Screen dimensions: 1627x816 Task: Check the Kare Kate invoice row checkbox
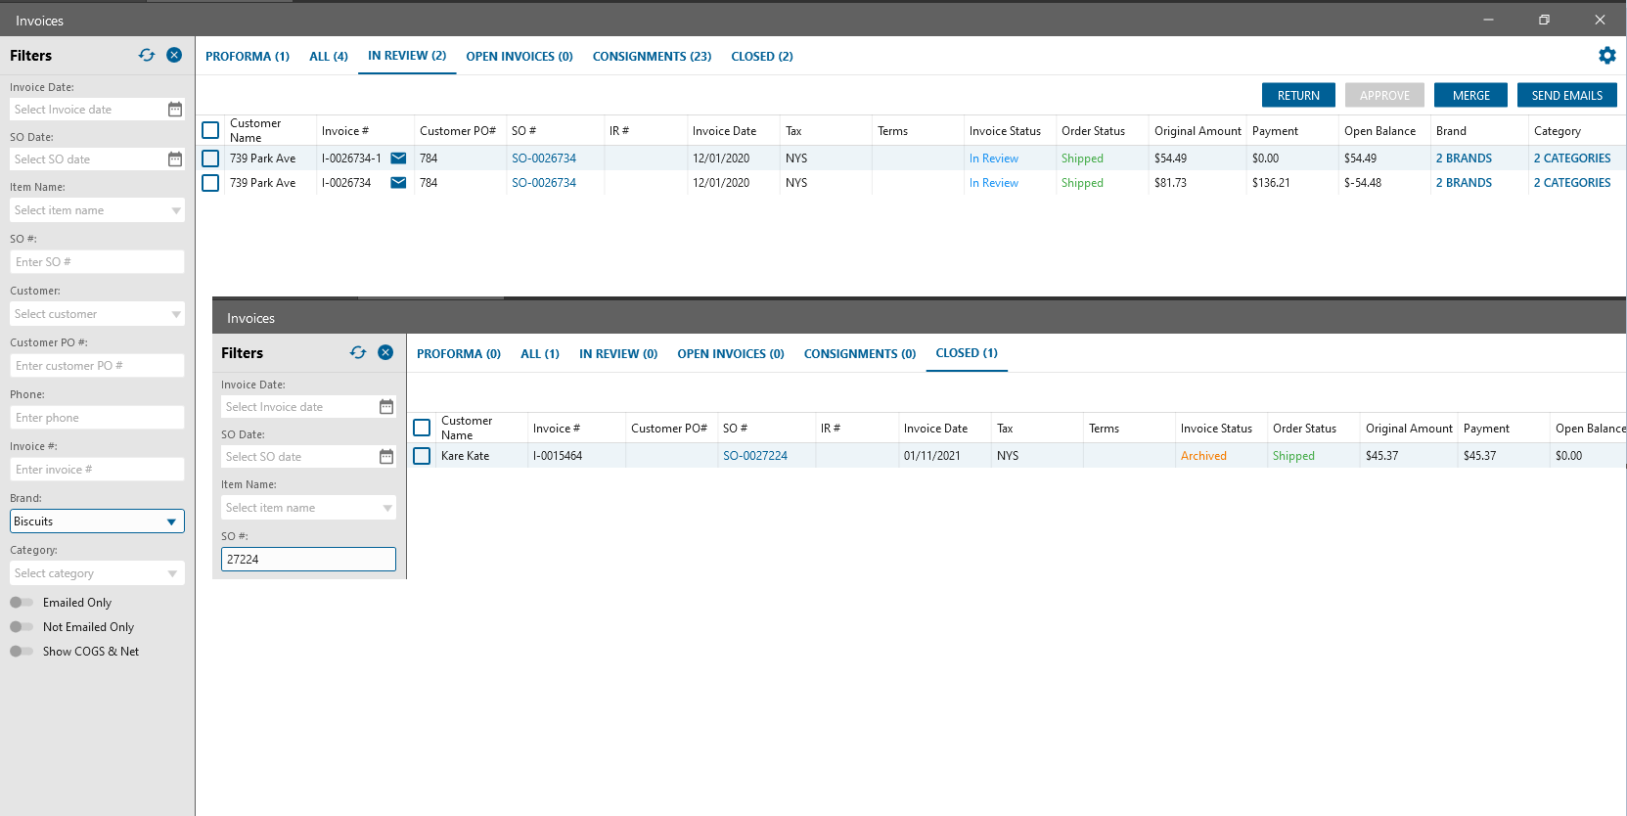coord(422,456)
